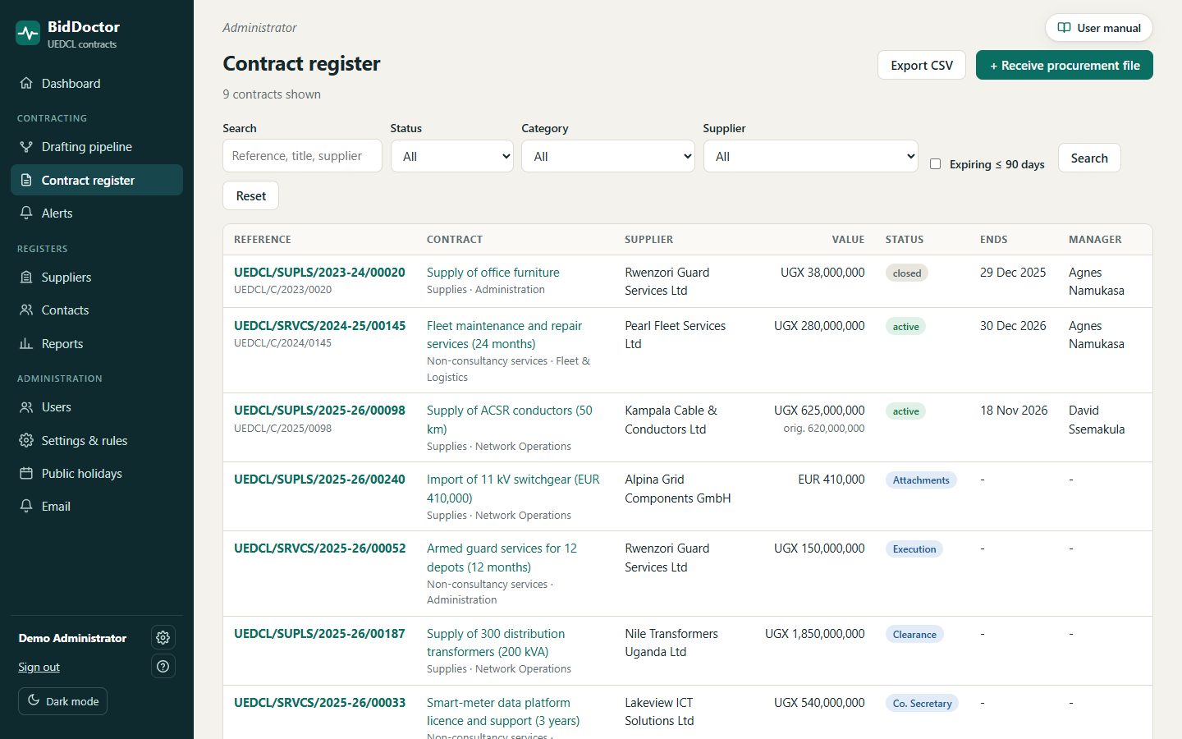The width and height of the screenshot is (1182, 739).
Task: Click the Public holidays calendar icon
Action: (x=26, y=473)
